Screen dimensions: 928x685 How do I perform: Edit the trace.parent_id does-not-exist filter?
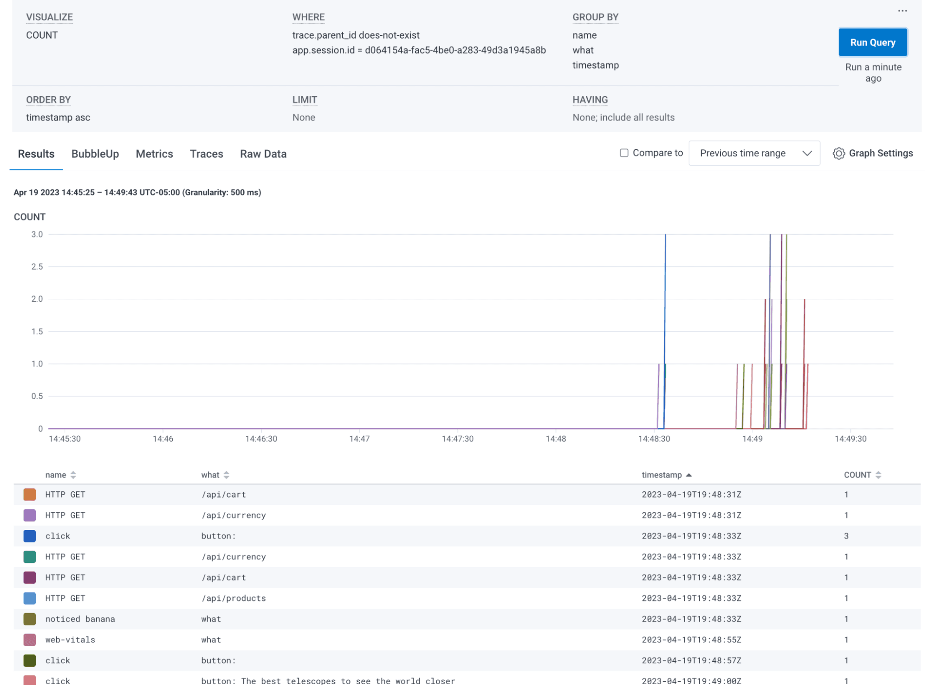pyautogui.click(x=356, y=35)
